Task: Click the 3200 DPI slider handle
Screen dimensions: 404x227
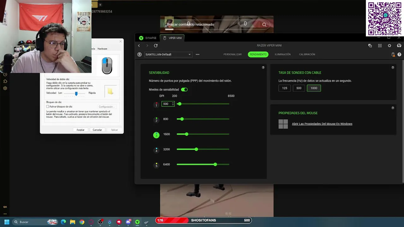Action: click(196, 149)
